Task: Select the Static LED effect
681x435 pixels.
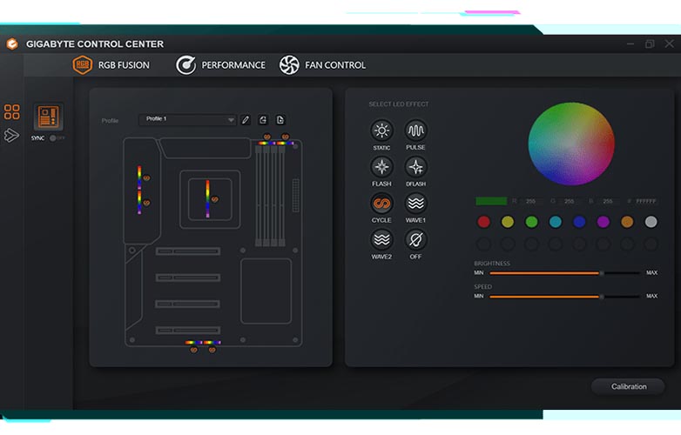Action: (381, 130)
